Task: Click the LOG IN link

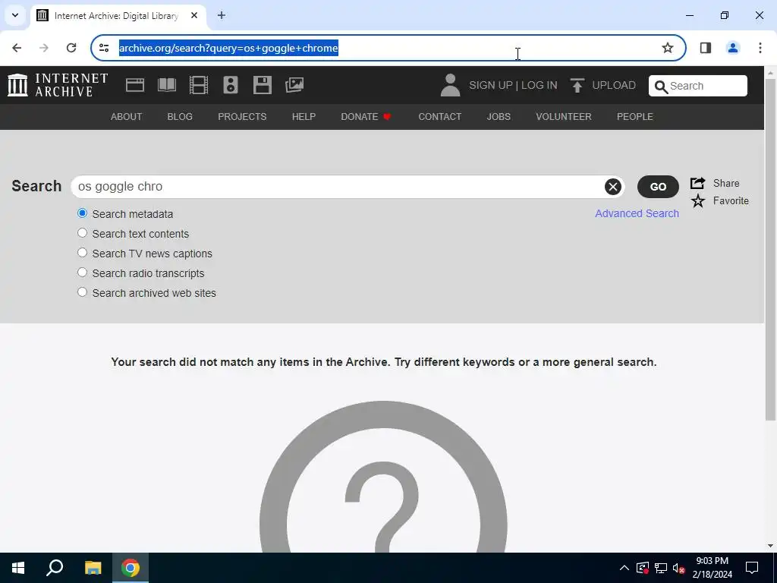Action: point(539,85)
